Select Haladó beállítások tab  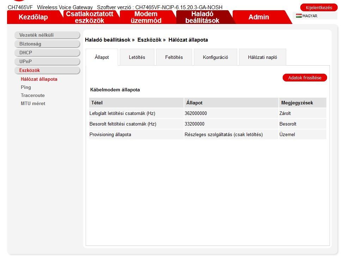(202, 17)
